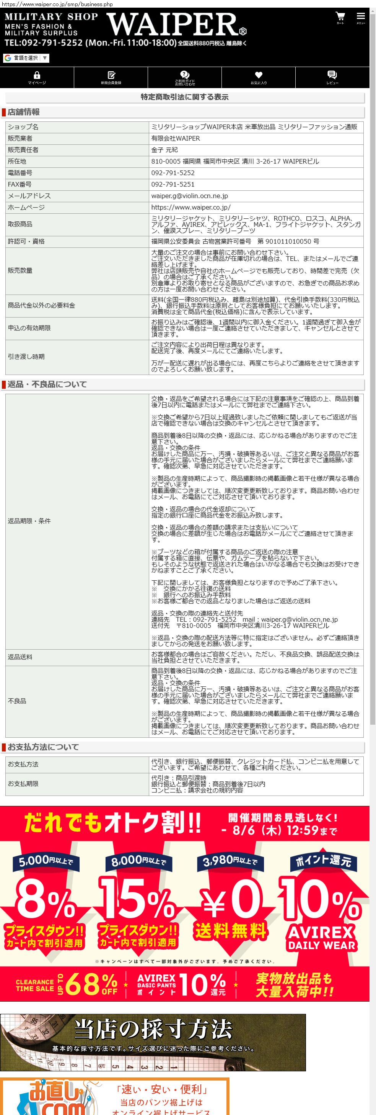Click the WAIPER logo header
Viewport: 376px width, 1115px height.
[x=176, y=24]
